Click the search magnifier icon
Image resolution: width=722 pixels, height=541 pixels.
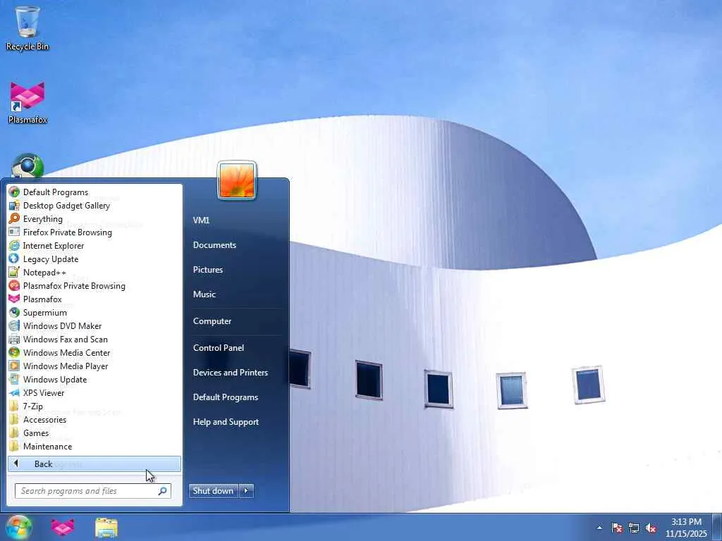click(x=162, y=491)
